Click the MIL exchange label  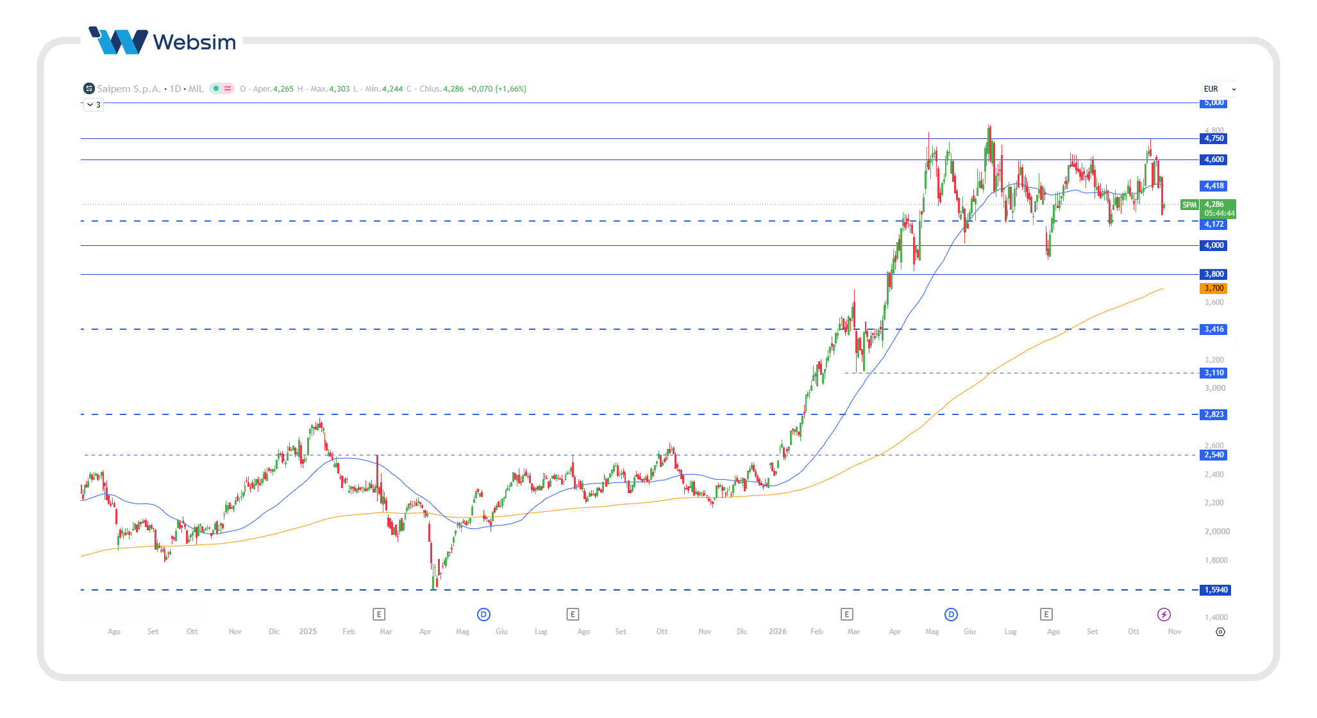[196, 88]
